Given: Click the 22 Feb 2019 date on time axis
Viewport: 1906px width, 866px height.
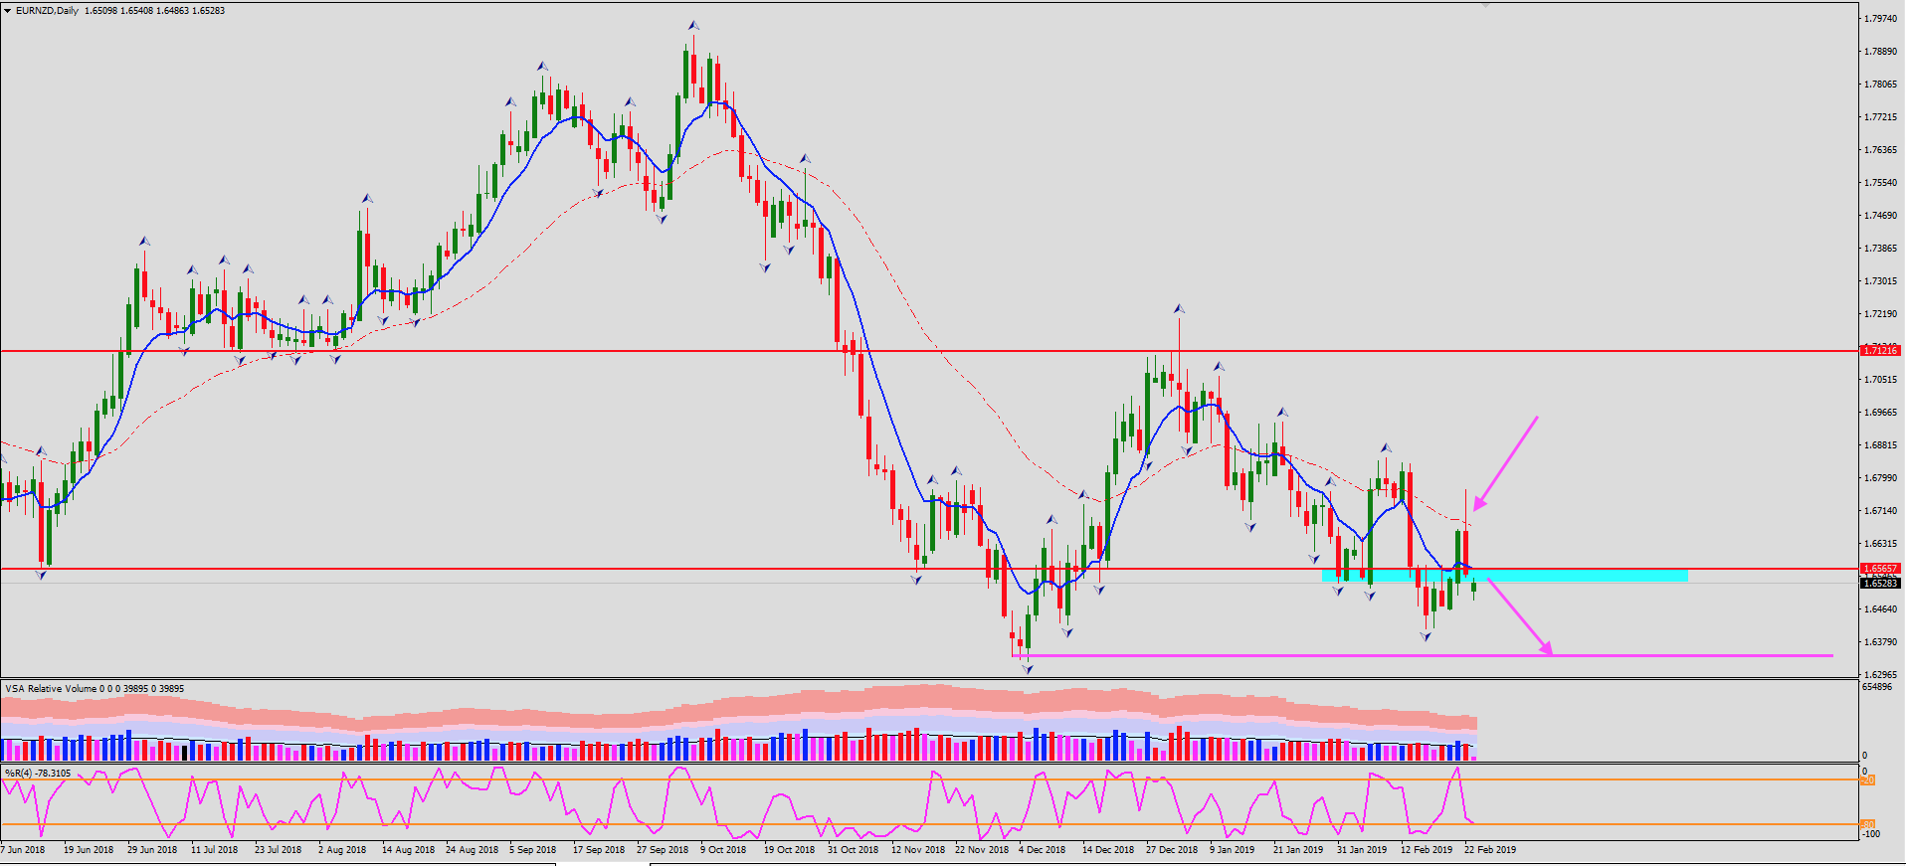Looking at the screenshot, I should click(x=1490, y=849).
